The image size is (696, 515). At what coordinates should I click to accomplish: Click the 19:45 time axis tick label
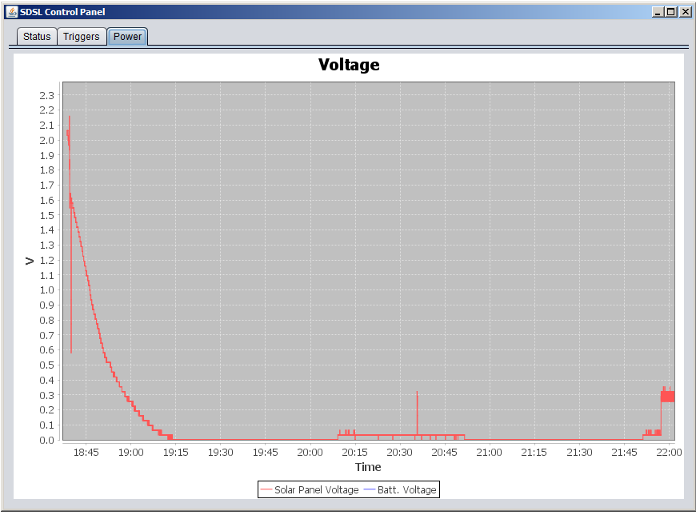point(266,453)
